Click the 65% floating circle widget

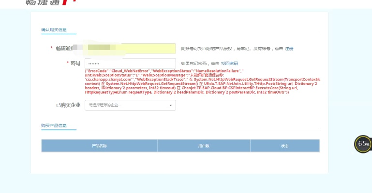point(363,144)
